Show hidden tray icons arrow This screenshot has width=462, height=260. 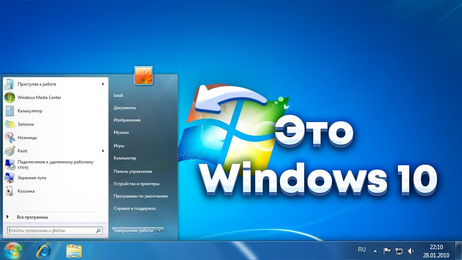(x=375, y=251)
